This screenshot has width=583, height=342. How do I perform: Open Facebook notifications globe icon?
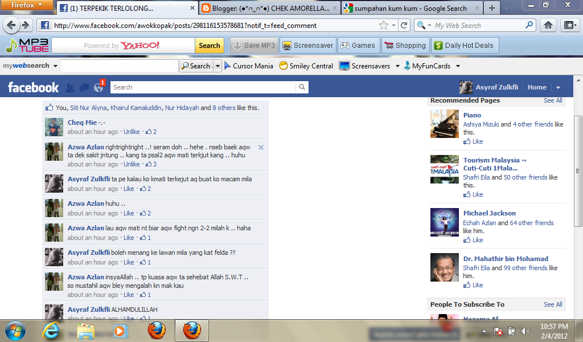(98, 87)
